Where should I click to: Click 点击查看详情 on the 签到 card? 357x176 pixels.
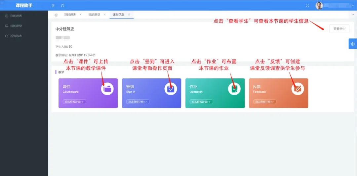click(138, 102)
